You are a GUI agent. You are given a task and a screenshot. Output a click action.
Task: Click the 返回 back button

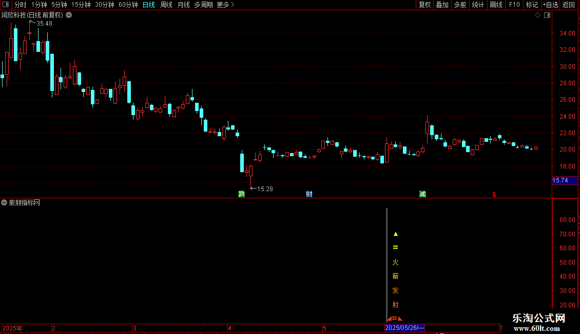[x=569, y=5]
